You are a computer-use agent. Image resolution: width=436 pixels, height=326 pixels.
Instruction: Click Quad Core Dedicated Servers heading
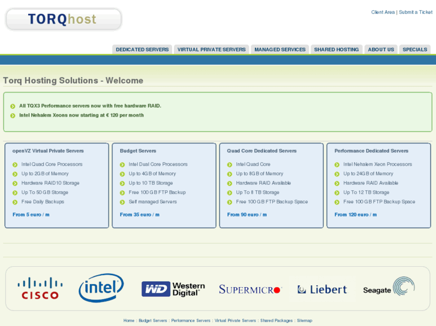[261, 151]
